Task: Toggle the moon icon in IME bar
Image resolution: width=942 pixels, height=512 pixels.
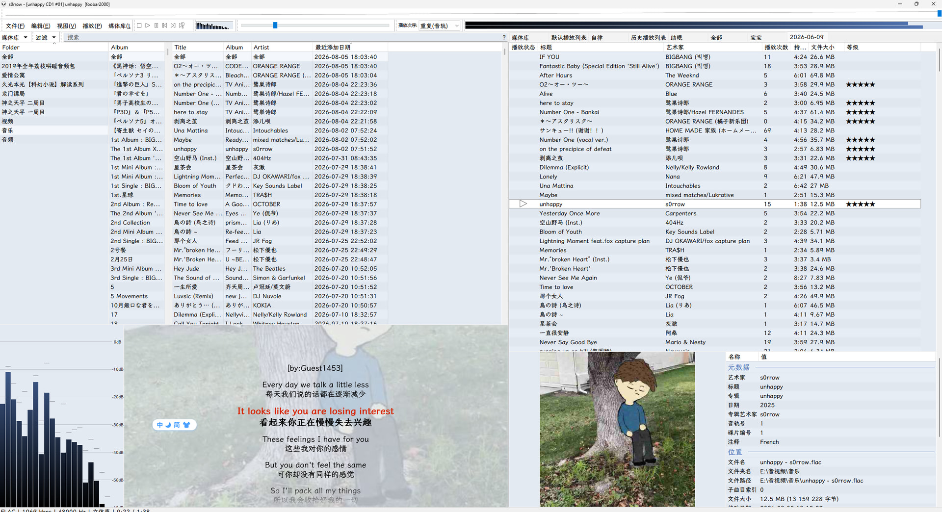Action: click(x=168, y=425)
